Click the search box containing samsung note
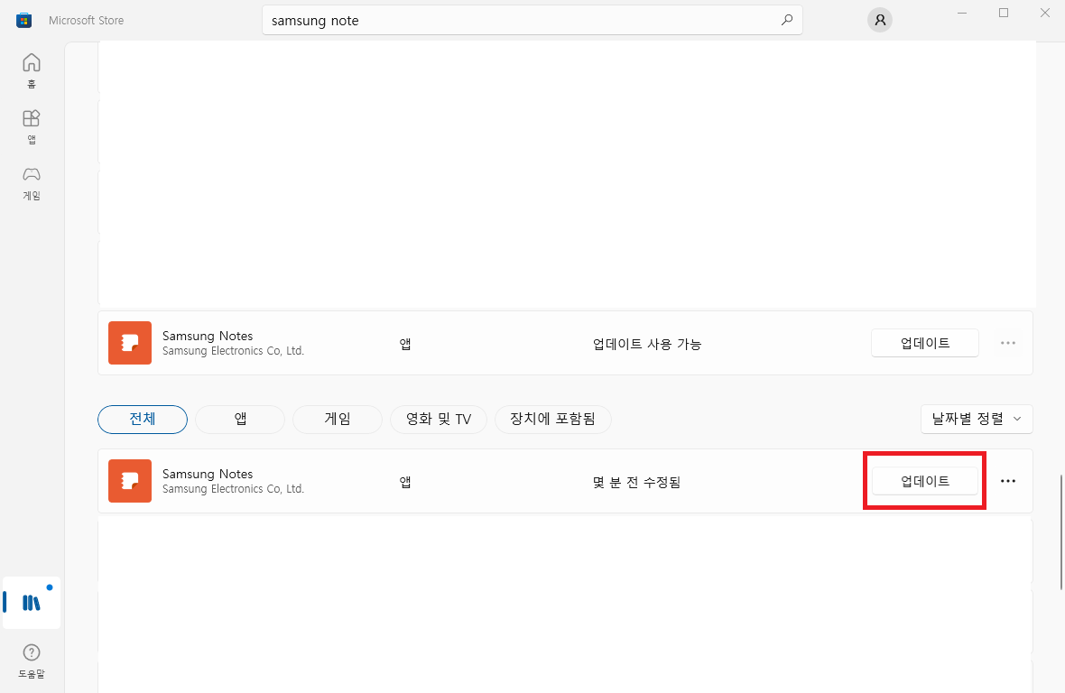The height and width of the screenshot is (693, 1065). pyautogui.click(x=532, y=21)
